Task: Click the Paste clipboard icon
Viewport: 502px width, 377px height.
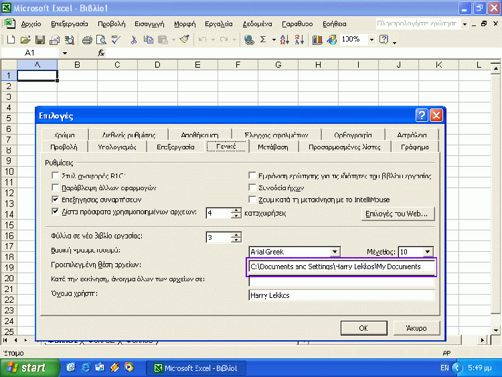Action: [163, 40]
